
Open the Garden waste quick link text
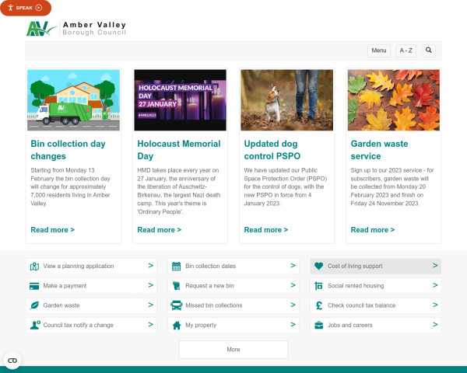pos(61,305)
